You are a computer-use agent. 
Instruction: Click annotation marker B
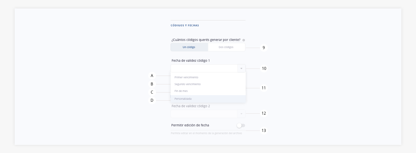point(152,84)
